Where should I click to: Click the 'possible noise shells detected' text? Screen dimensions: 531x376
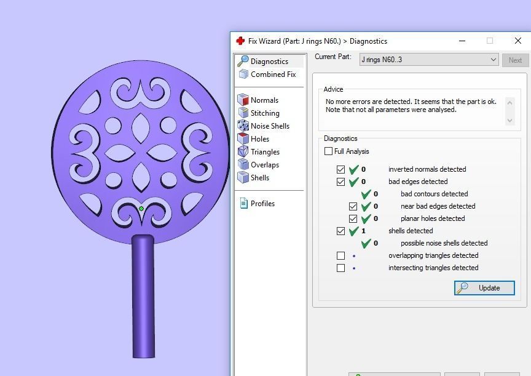coord(444,243)
